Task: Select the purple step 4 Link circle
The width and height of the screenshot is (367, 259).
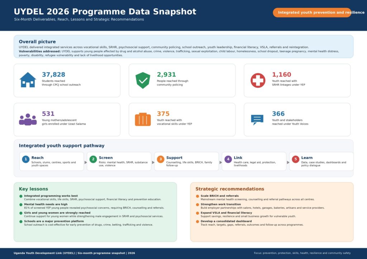Action: [228, 159]
